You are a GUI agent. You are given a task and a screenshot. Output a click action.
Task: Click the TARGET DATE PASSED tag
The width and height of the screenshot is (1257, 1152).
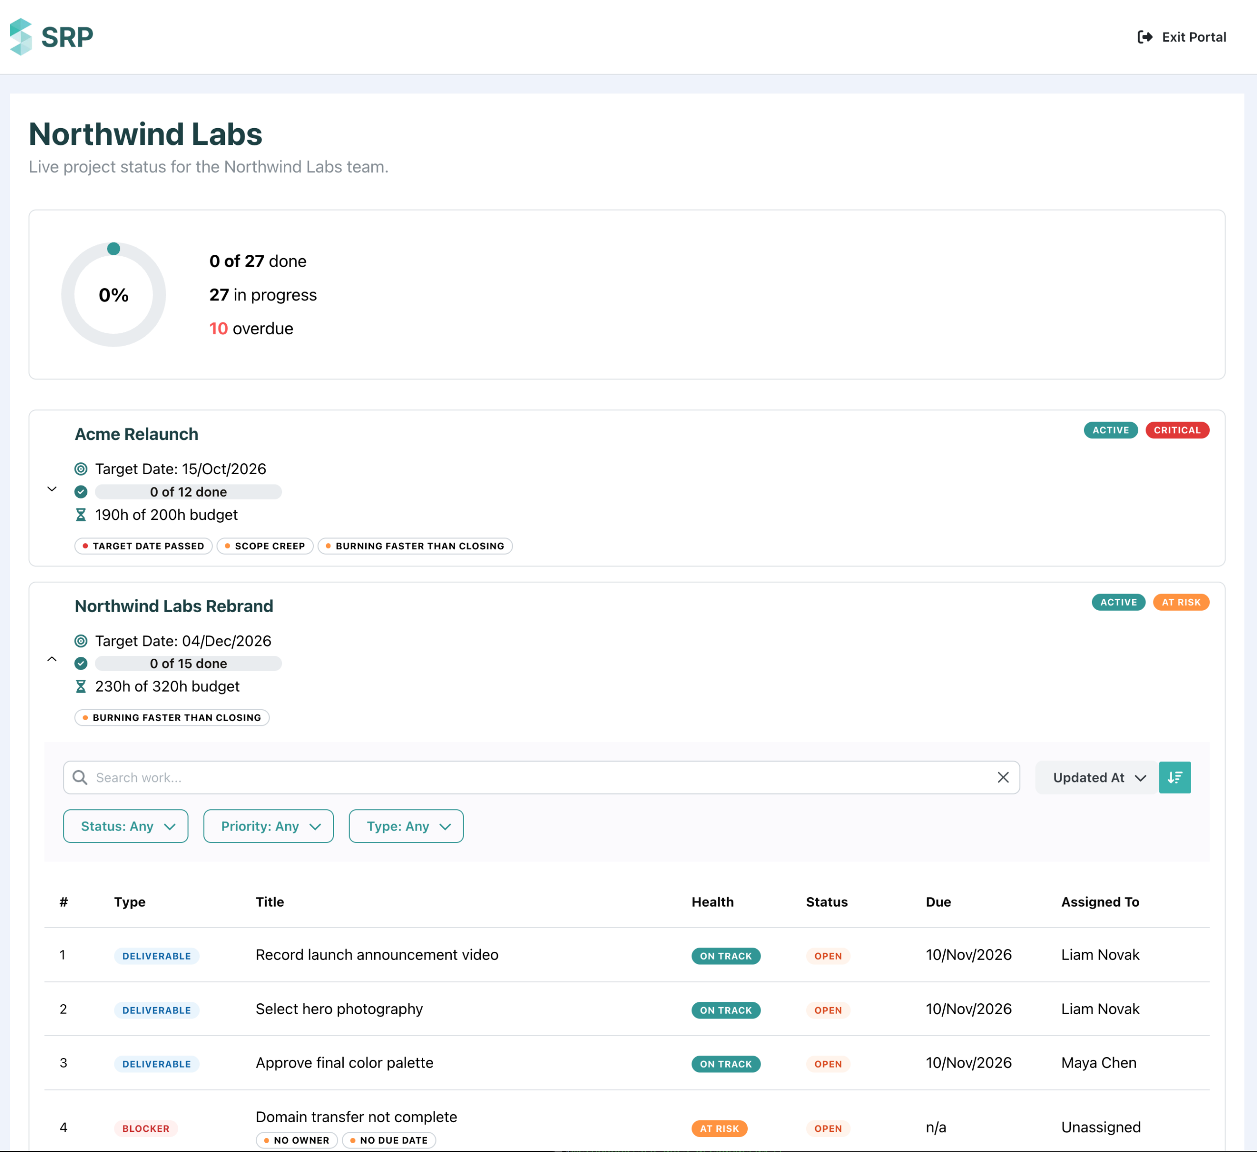[x=143, y=546]
